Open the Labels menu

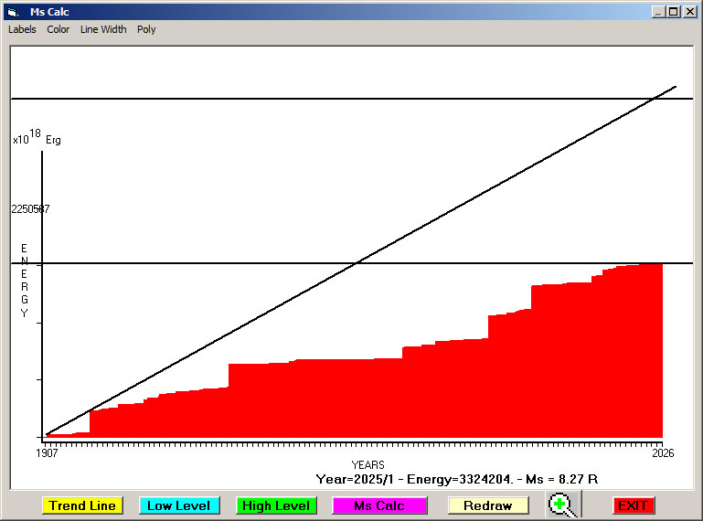click(x=22, y=29)
